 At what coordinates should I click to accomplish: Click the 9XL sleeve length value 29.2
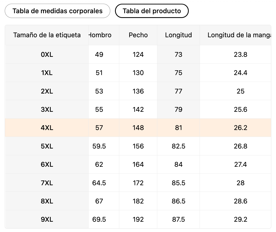(x=240, y=220)
